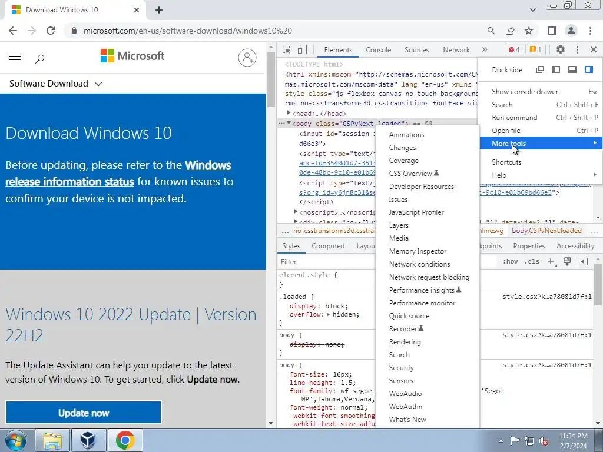
Task: Open the Help submenu arrow
Action: [595, 175]
